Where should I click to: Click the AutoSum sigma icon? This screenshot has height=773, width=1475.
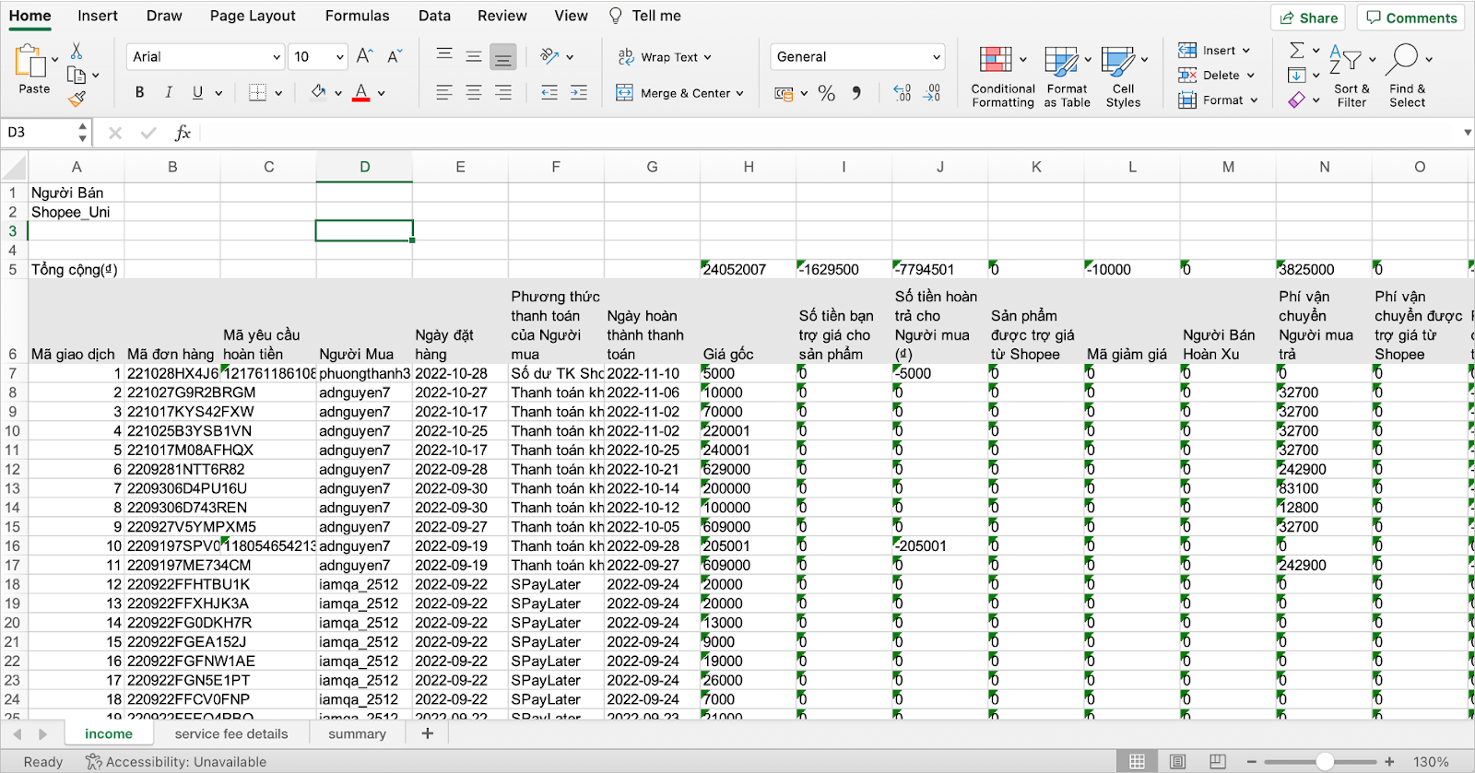(x=1297, y=51)
